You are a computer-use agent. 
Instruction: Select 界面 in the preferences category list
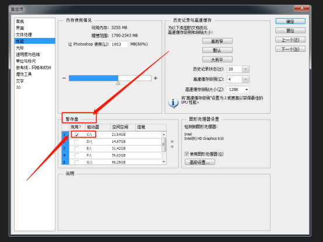(x=20, y=28)
